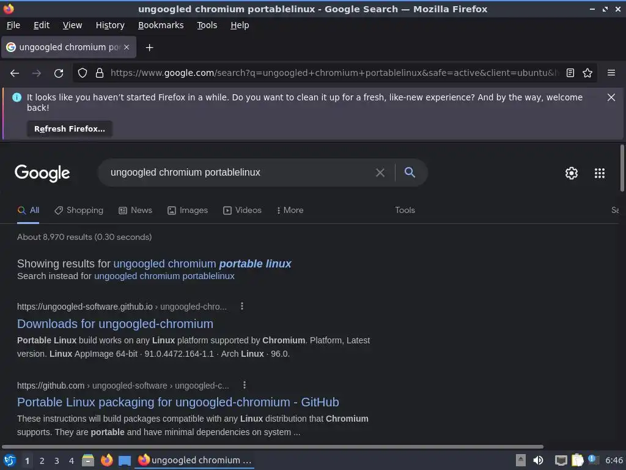The image size is (626, 470).
Task: Open Portable Linux packaging GitHub link
Action: coord(178,402)
